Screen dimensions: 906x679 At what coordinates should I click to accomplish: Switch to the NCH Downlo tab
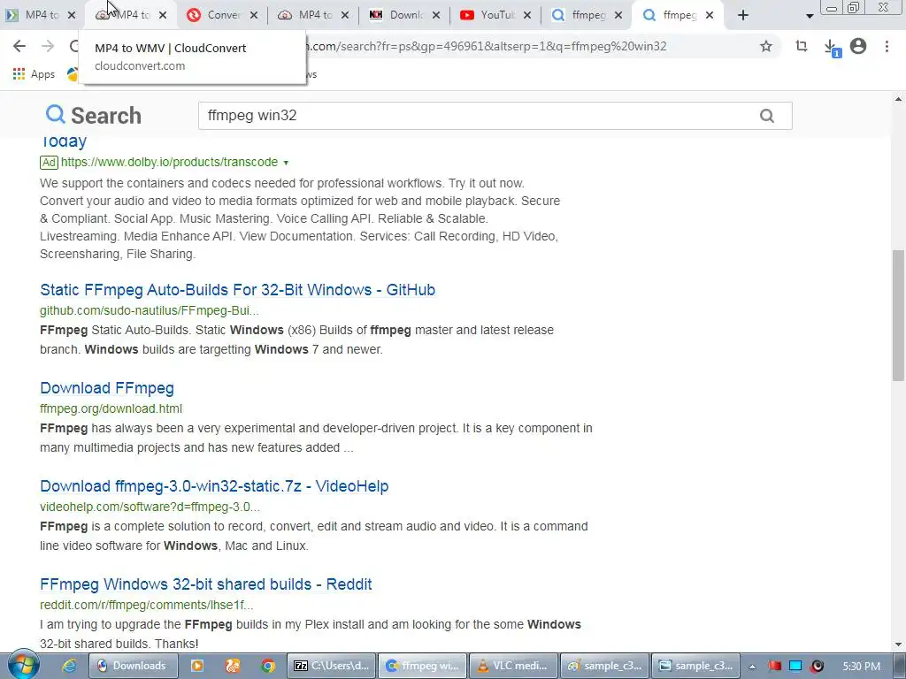tap(397, 15)
